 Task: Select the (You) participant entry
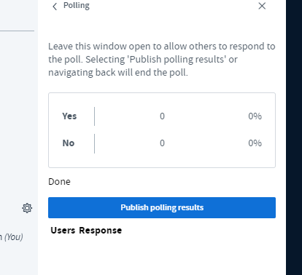click(x=12, y=237)
